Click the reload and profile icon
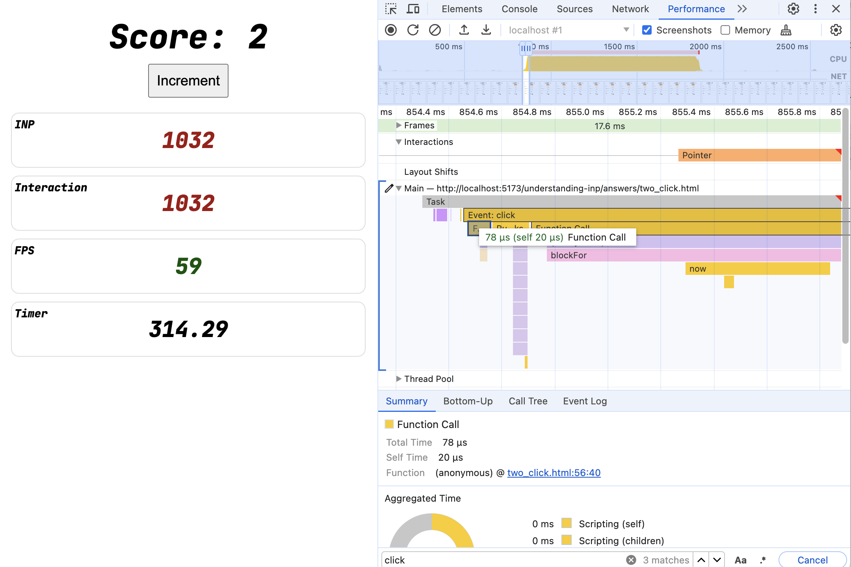This screenshot has height=567, width=851. coord(413,30)
